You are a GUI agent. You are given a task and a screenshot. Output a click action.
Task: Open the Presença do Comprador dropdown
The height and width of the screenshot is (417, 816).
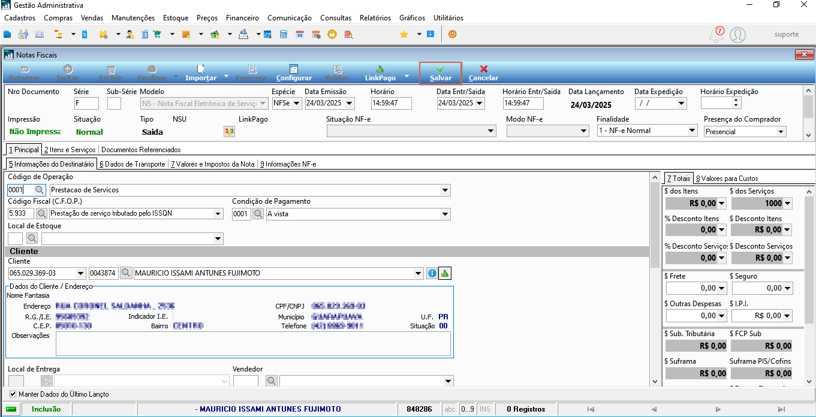[x=781, y=131]
